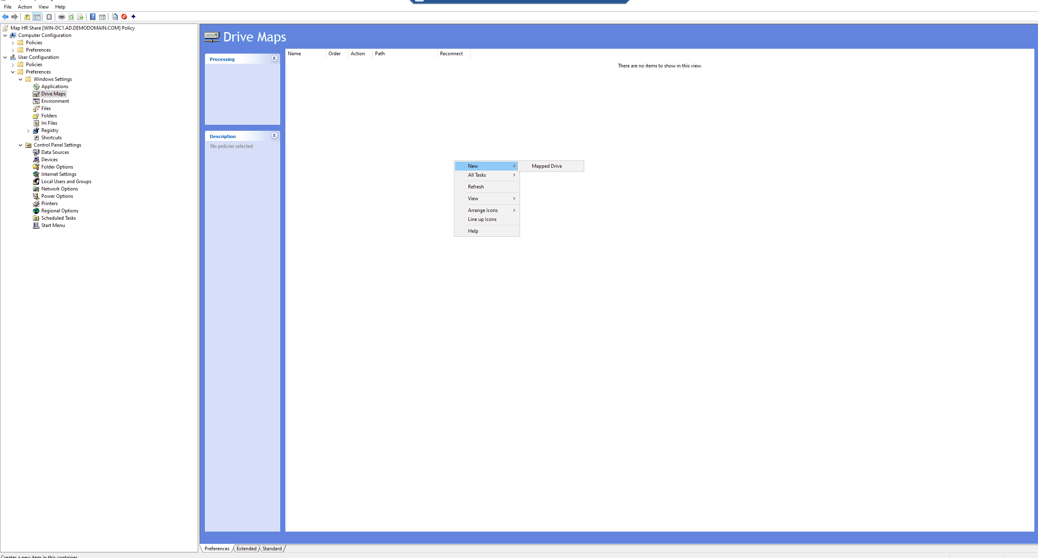Click the blue Back arrow toolbar icon
Screen dimensions: 1038x558
[x=5, y=17]
